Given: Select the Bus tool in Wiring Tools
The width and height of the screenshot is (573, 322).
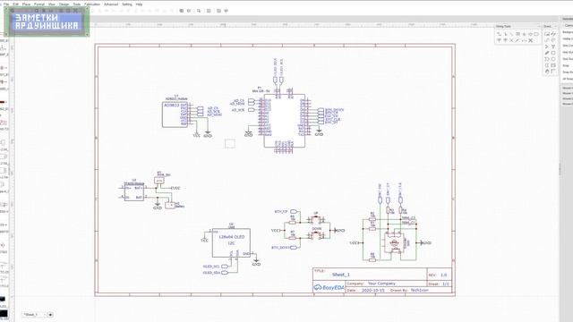Looking at the screenshot, I should (506, 34).
